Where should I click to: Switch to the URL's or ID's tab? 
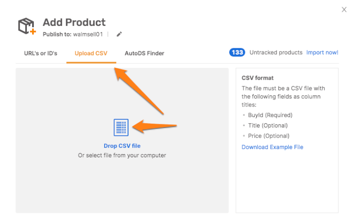40,53
